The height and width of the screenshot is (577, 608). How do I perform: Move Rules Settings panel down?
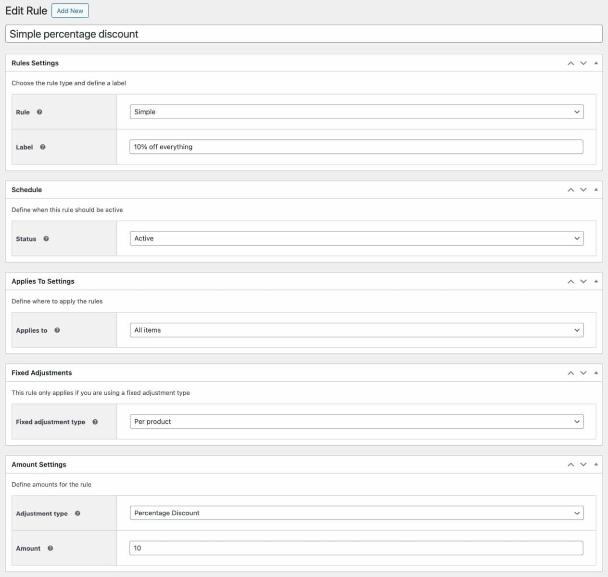pyautogui.click(x=583, y=63)
